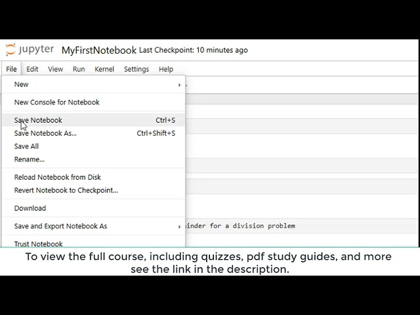Open the Kernel menu
Image resolution: width=420 pixels, height=315 pixels.
[x=104, y=69]
